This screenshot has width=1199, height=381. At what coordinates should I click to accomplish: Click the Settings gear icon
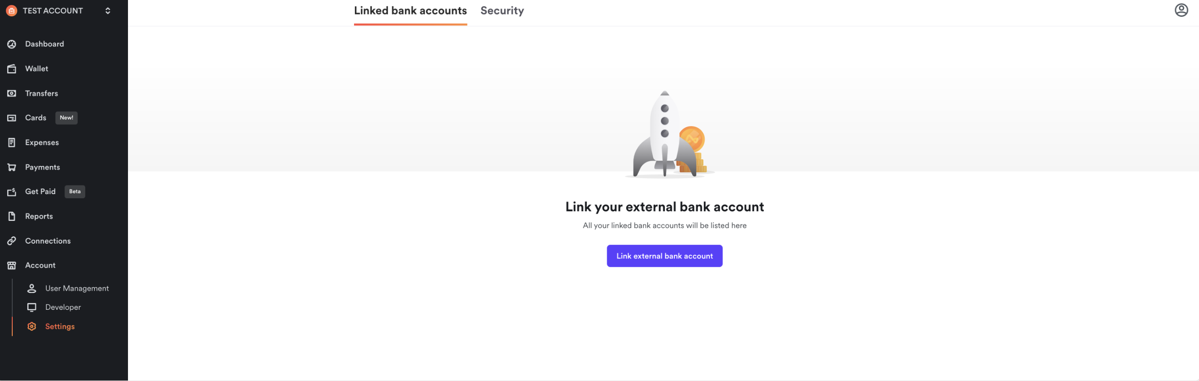coord(32,327)
